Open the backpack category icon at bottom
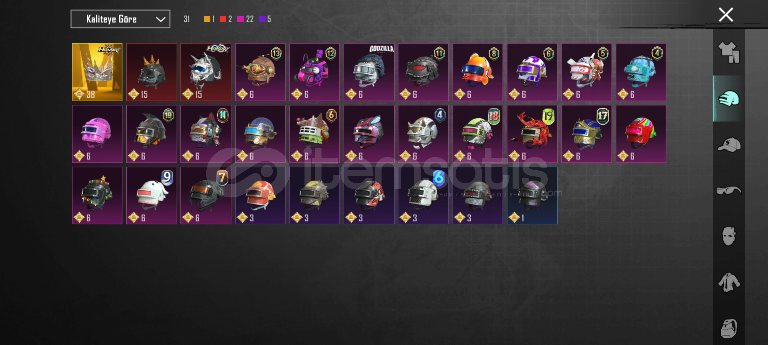 [729, 328]
